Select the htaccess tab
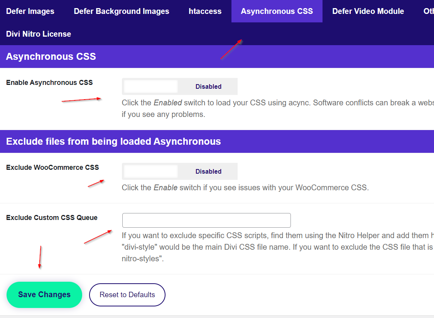This screenshot has width=434, height=318. pos(205,11)
